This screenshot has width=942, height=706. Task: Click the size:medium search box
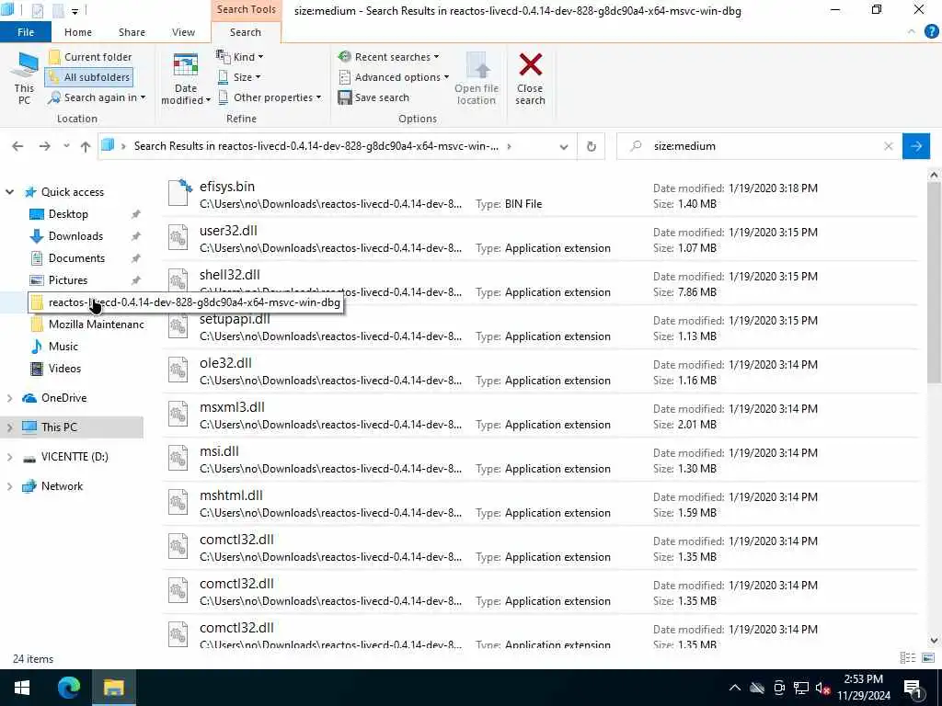tap(760, 146)
